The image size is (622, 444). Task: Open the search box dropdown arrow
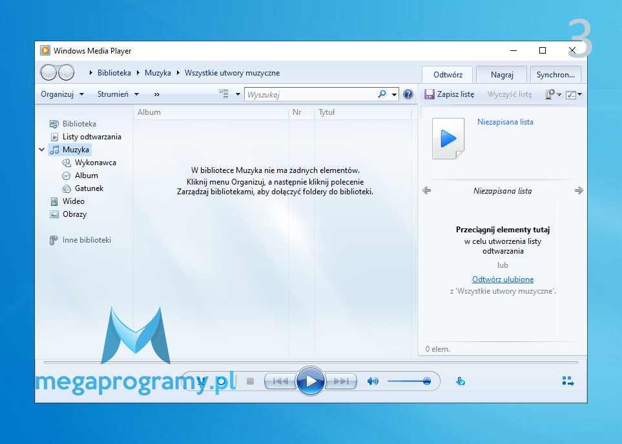point(394,94)
